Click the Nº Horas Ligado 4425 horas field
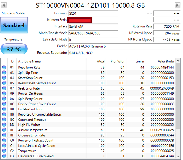Screen dimensions: 183x160 167,40
